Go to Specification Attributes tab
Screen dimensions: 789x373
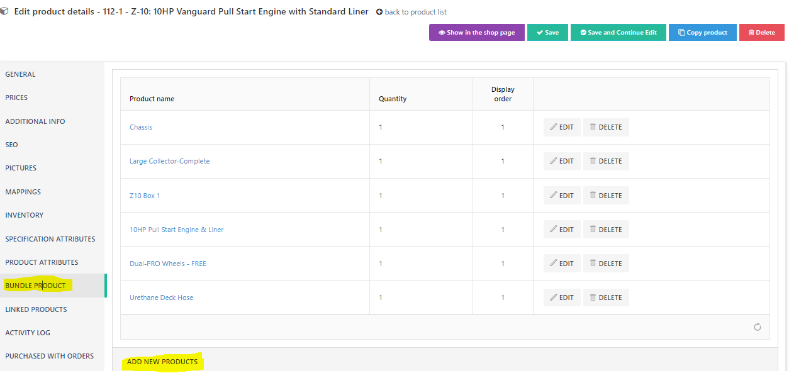click(50, 239)
